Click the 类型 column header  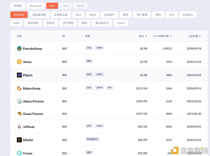point(87,36)
